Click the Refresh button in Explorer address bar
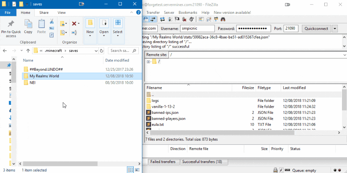Screen dimensions: 347x173 [101, 50]
